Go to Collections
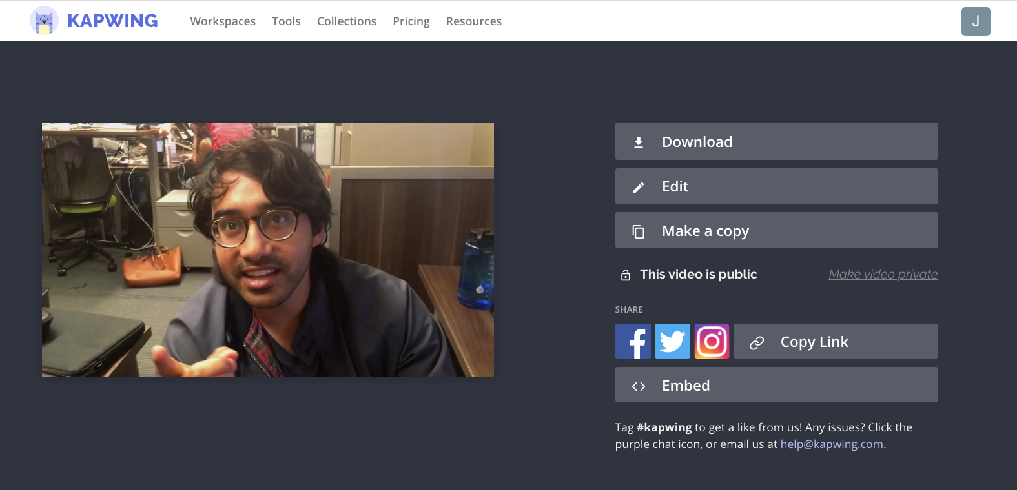This screenshot has width=1017, height=490. tap(347, 21)
